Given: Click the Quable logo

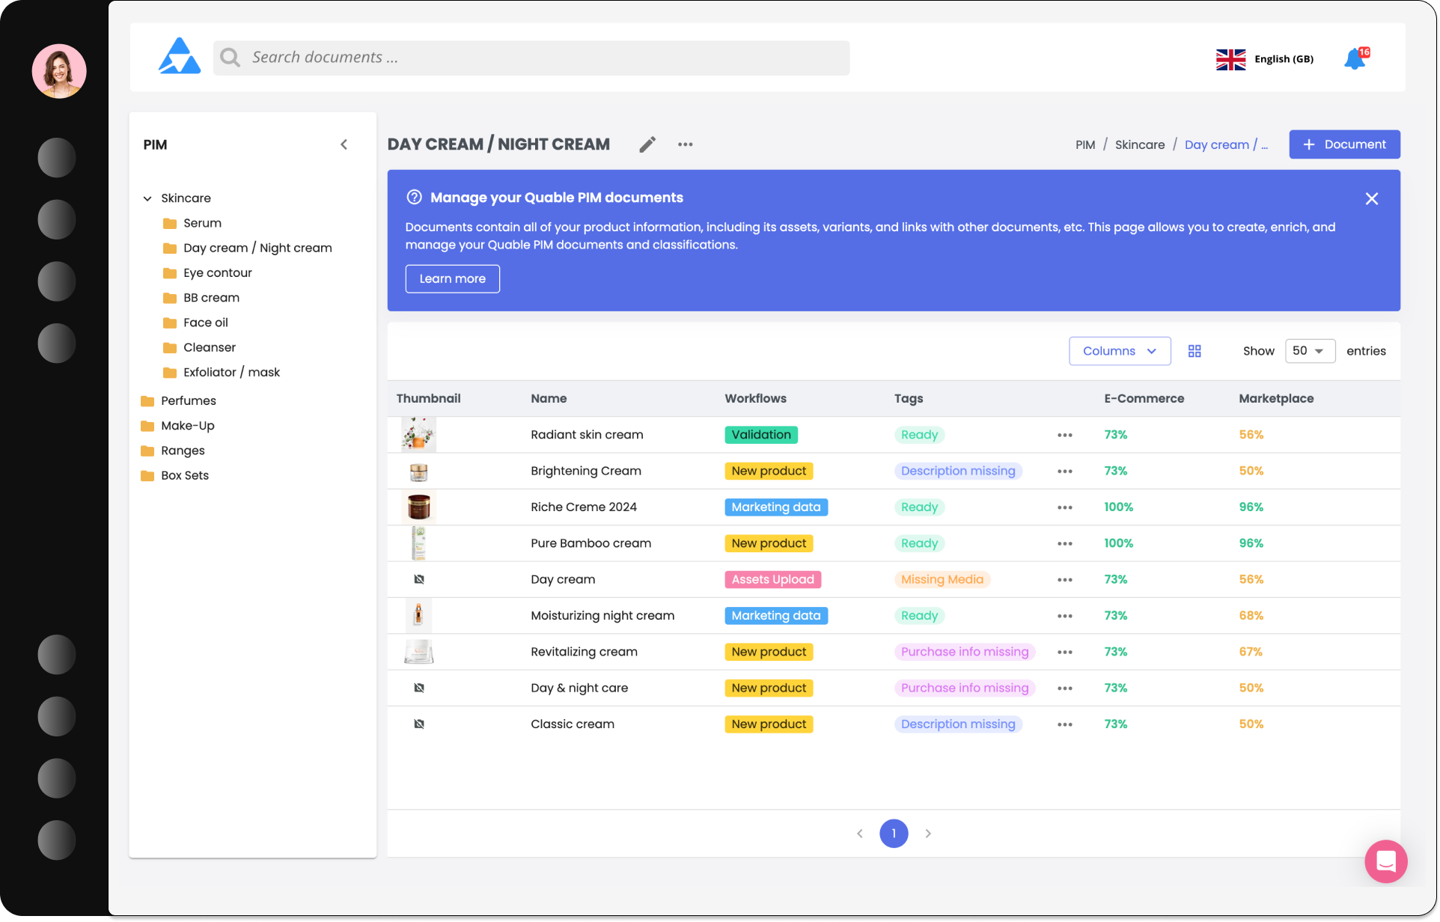Looking at the screenshot, I should [180, 57].
